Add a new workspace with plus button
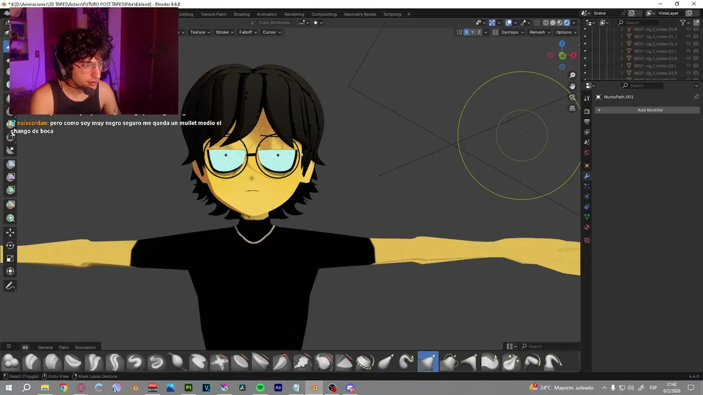703x395 pixels. (409, 14)
